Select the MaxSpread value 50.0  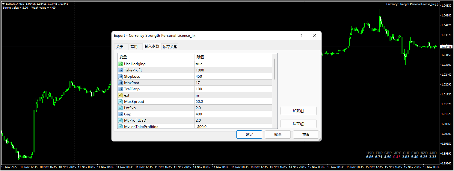[x=199, y=102]
